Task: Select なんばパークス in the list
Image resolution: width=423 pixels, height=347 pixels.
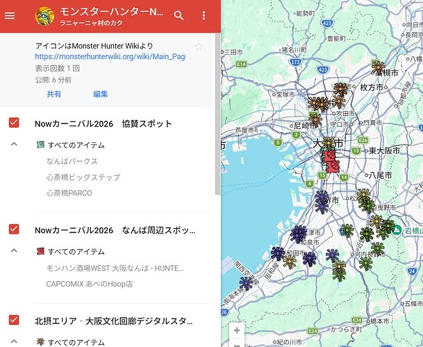Action: [72, 161]
